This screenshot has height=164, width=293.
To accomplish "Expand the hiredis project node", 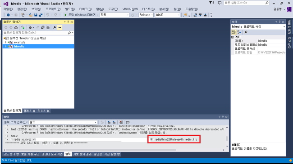I will pyautogui.click(x=5, y=46).
